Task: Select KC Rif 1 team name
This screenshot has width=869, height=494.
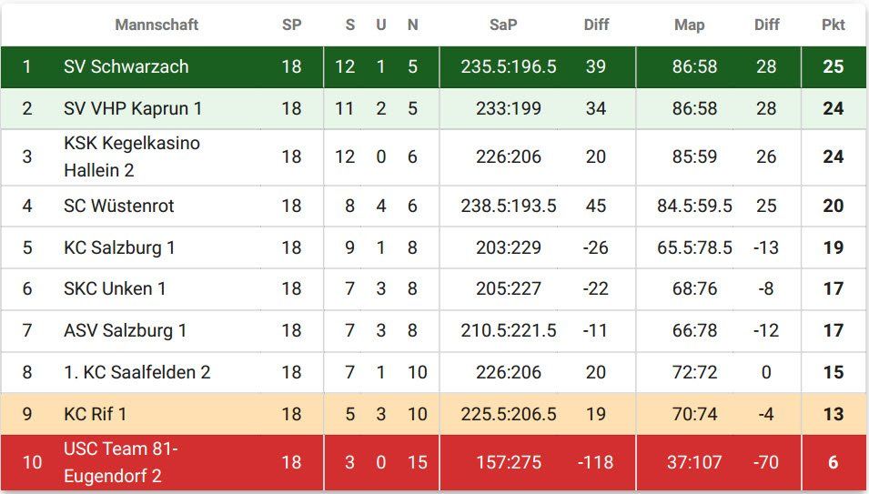Action: 96,414
